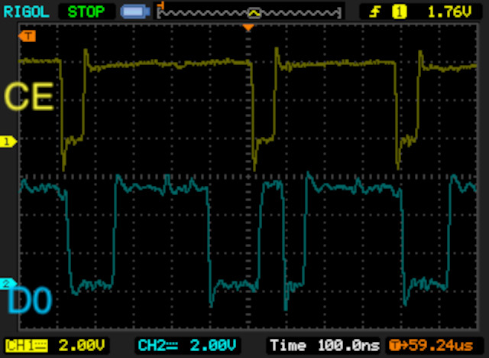This screenshot has width=489, height=358.
Task: Click the CH2 coupling label at bottom
Action: [158, 346]
